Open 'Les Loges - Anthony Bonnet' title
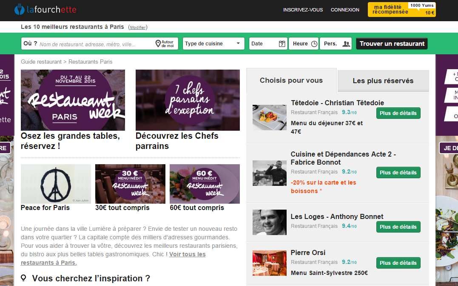Image resolution: width=458 pixels, height=286 pixels. tap(337, 216)
